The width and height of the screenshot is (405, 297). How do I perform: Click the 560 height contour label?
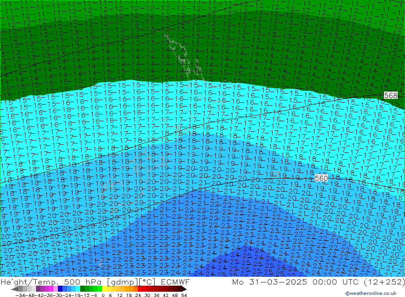coord(321,178)
